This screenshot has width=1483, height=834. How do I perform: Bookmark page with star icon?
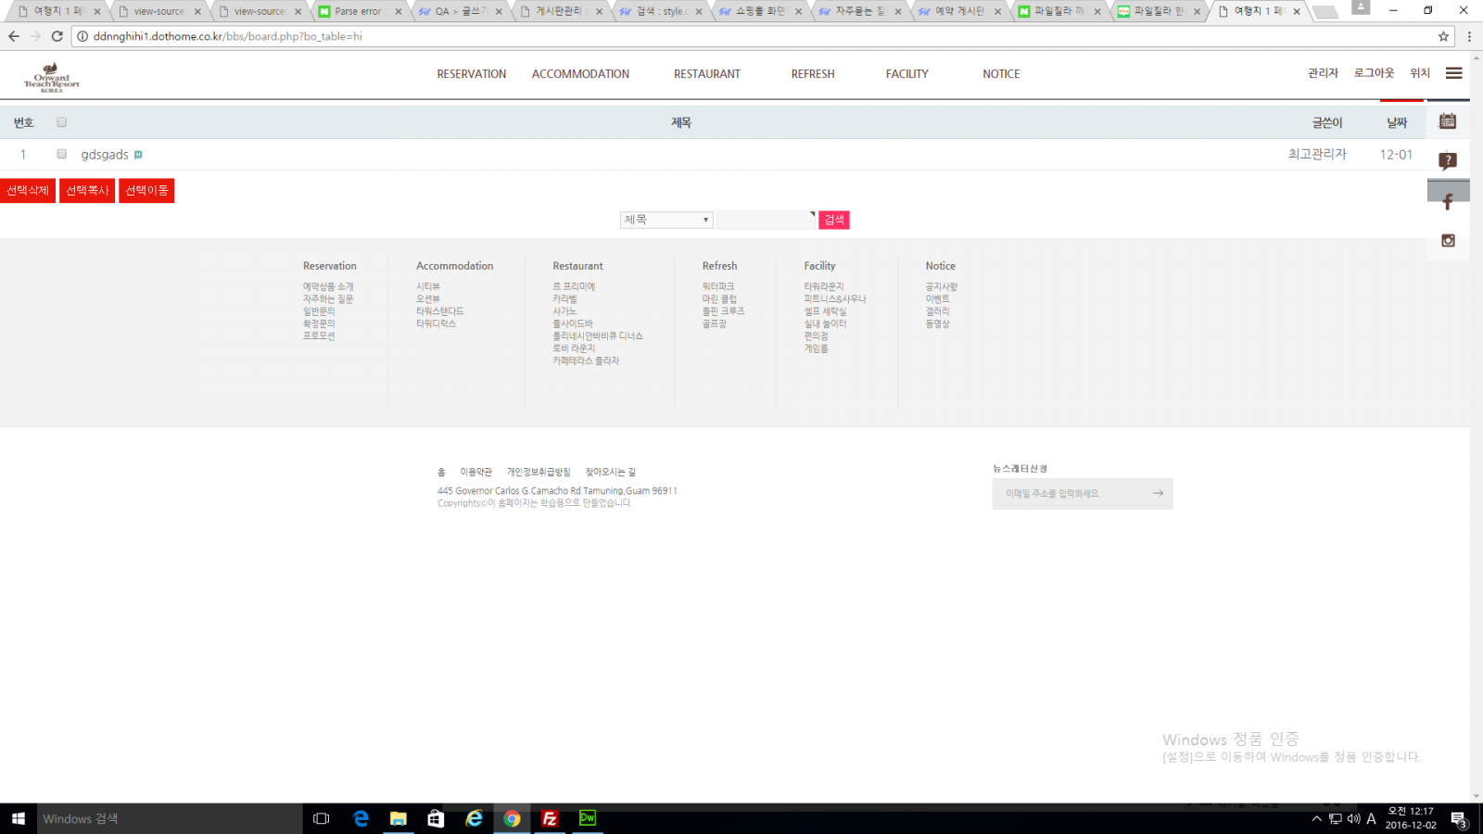pos(1443,36)
